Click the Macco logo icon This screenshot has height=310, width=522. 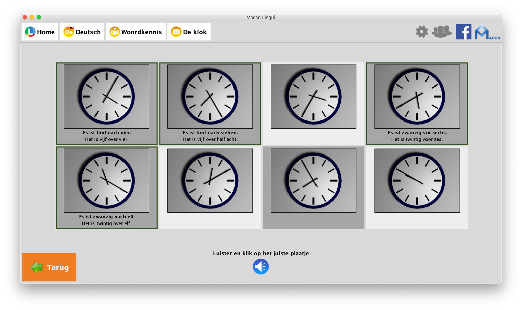tap(487, 32)
